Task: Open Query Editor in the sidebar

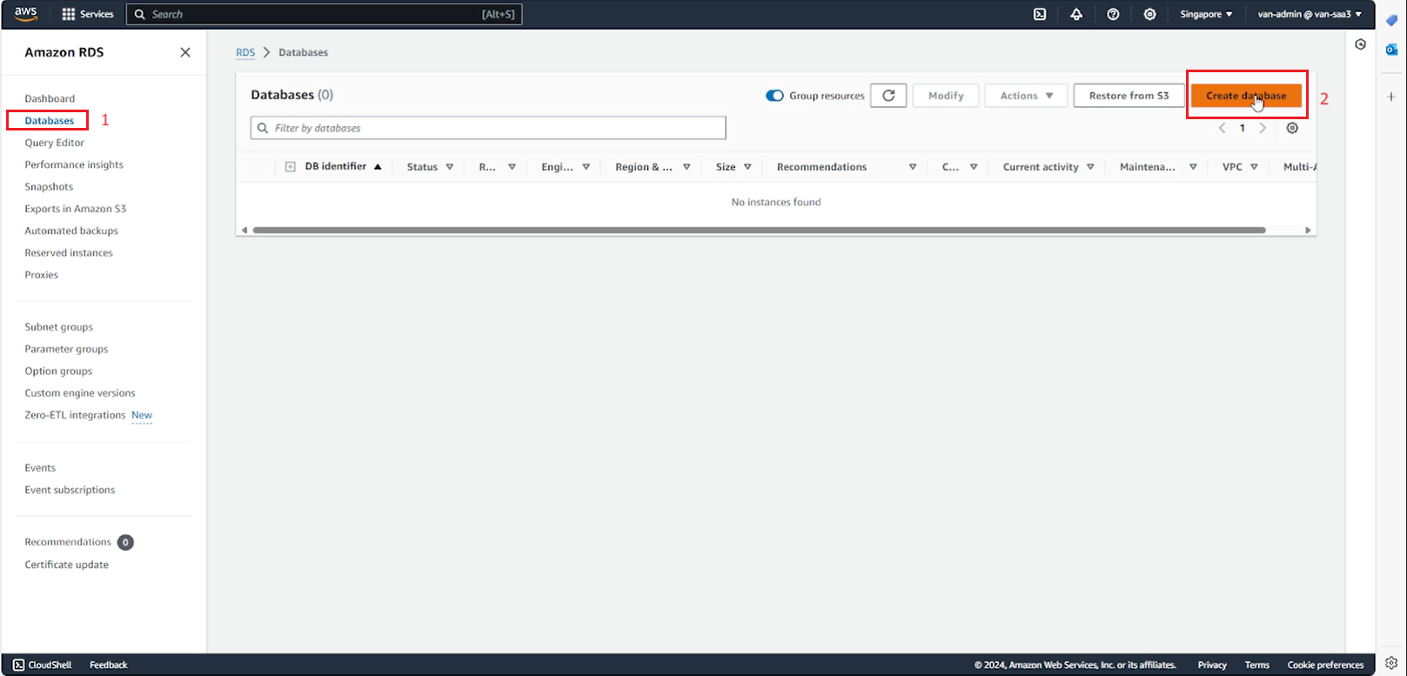Action: (55, 143)
